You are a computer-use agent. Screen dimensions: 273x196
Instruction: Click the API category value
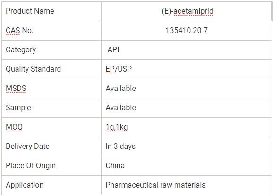tap(113, 50)
